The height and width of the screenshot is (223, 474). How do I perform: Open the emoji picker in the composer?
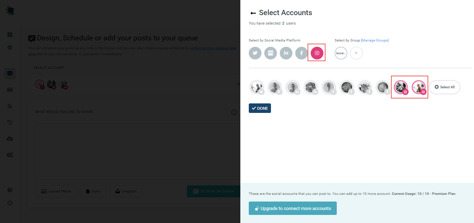tap(234, 112)
